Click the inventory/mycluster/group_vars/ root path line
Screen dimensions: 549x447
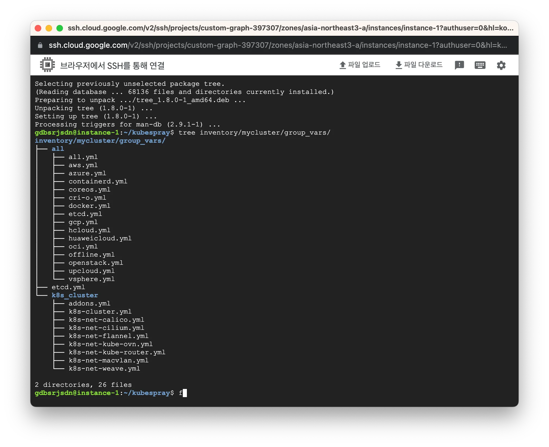(x=100, y=141)
